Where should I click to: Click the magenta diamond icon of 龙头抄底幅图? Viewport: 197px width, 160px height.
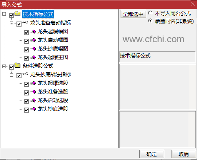pos(34,49)
